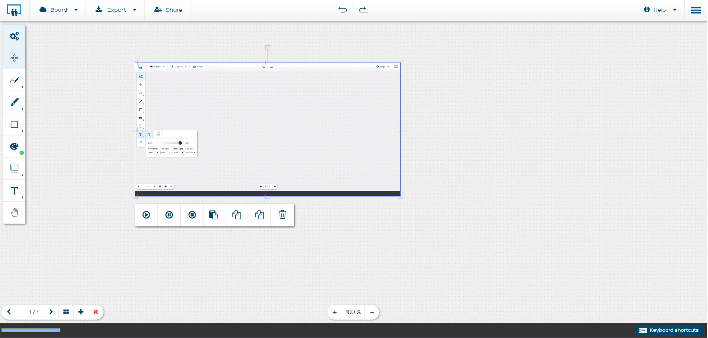Click the 1 / 1 page indicator
The height and width of the screenshot is (338, 708).
tap(34, 312)
